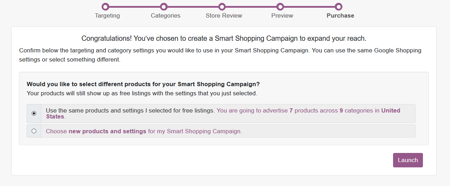Launch the Smart Shopping Campaign

point(408,160)
